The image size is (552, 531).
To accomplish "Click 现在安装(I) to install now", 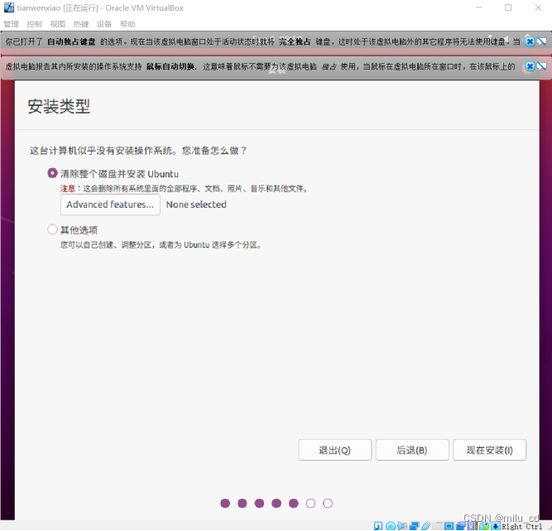I will coord(490,450).
